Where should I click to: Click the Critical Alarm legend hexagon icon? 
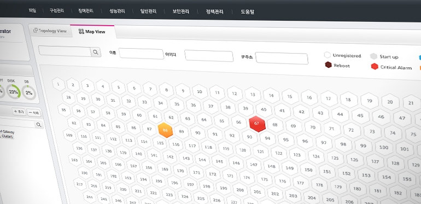pyautogui.click(x=375, y=67)
